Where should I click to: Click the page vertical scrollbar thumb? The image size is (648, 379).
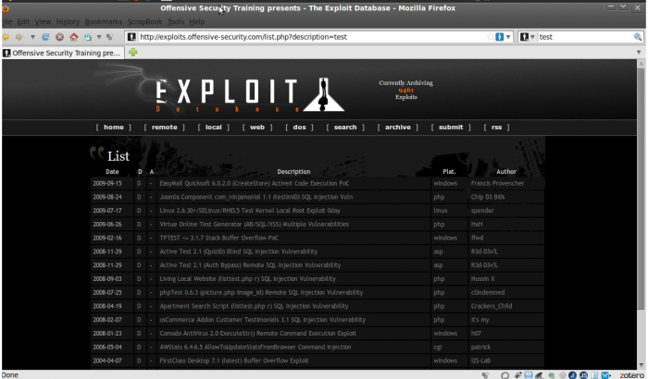[x=641, y=189]
